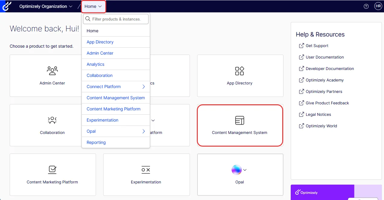The height and width of the screenshot is (200, 384).
Task: Select Content Marketing Platform in the menu
Action: coord(116,109)
